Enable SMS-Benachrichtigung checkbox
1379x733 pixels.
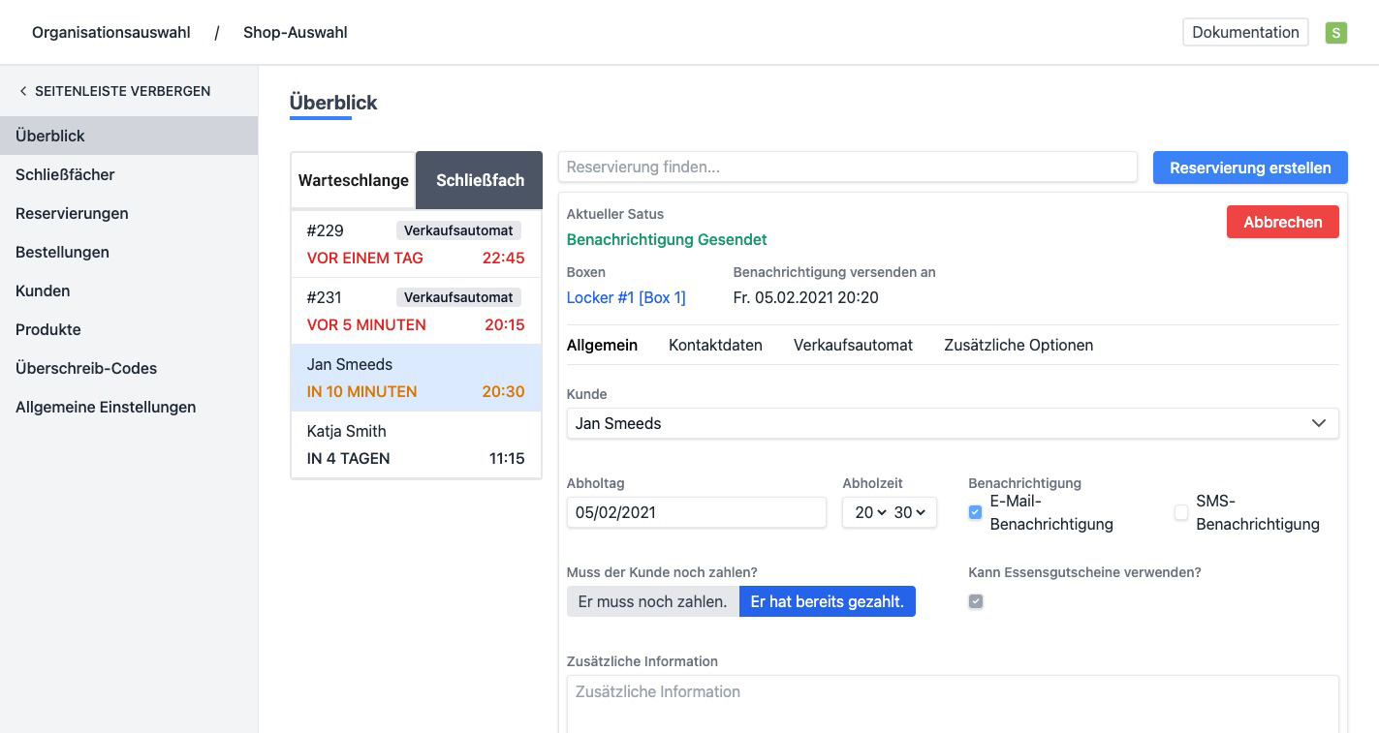pyautogui.click(x=1180, y=512)
